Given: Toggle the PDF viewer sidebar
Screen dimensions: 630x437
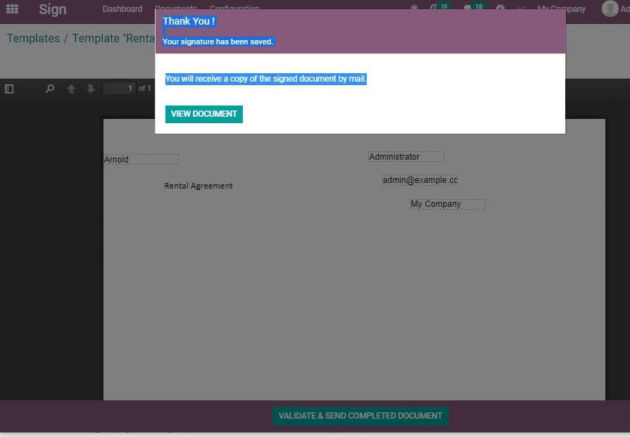Looking at the screenshot, I should (9, 89).
